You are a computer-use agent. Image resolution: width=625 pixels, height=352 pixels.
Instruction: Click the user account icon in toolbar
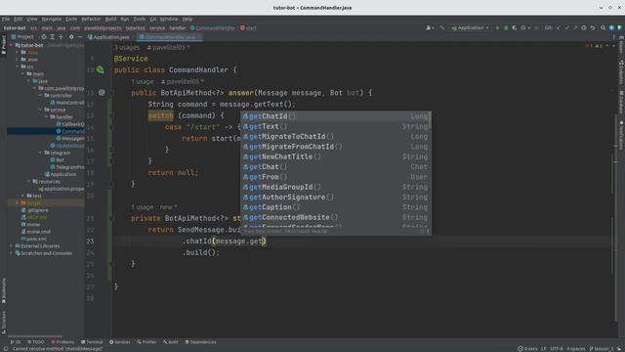pos(430,28)
